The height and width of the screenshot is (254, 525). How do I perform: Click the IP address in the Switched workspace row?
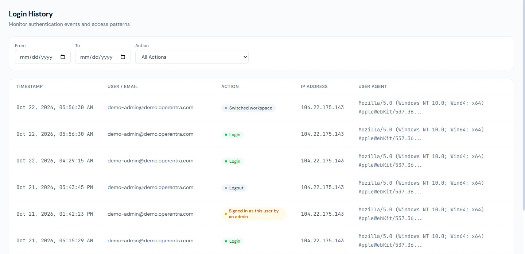[x=322, y=107]
